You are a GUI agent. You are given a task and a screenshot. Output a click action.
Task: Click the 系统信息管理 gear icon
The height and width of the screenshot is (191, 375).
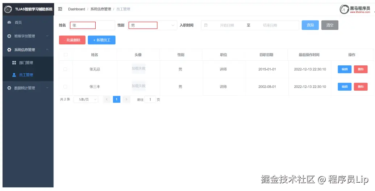pos(9,49)
